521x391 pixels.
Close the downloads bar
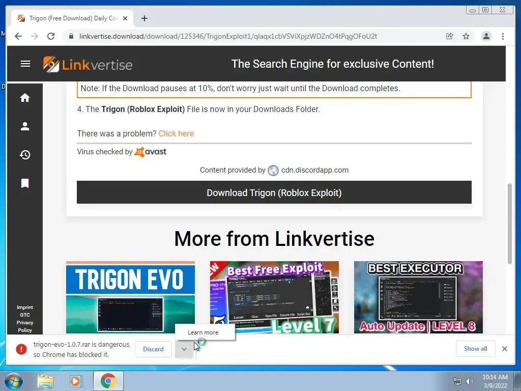click(504, 348)
